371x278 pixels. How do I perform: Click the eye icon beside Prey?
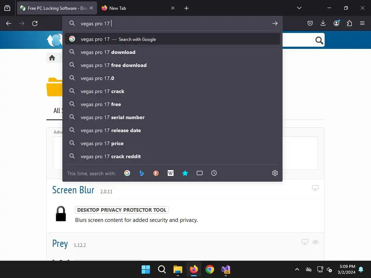click(315, 242)
